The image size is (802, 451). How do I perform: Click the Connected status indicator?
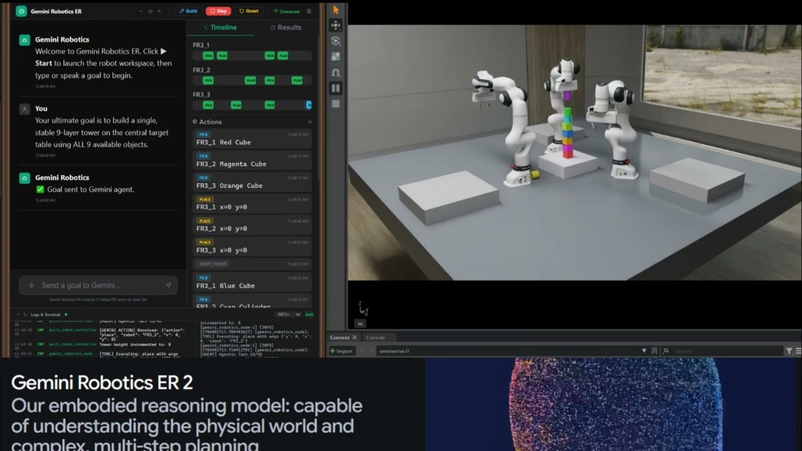tap(286, 11)
